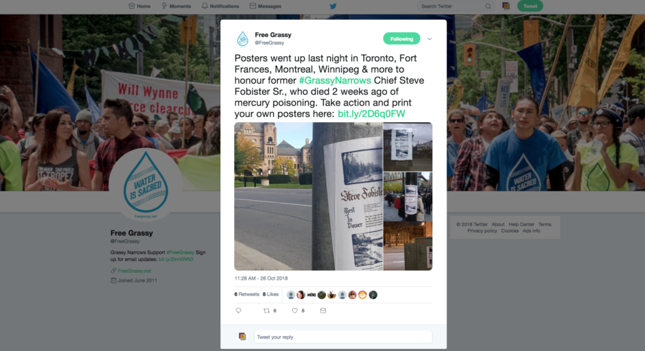Toggle the Following button
This screenshot has height=351, width=645.
401,38
